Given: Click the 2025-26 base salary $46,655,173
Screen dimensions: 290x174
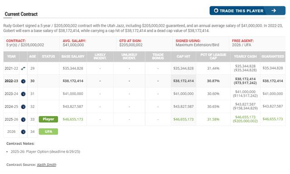Looking at the screenshot, I should [73, 119].
